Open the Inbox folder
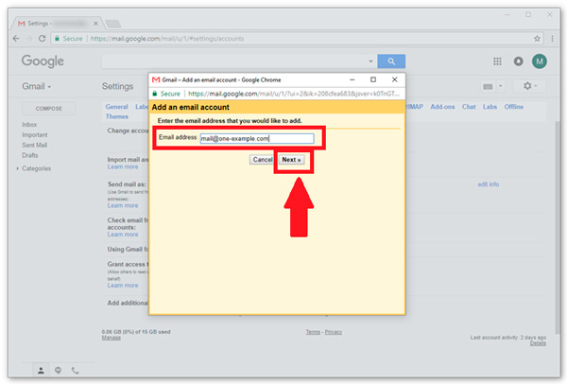Viewport: 567px width, 384px height. [29, 125]
